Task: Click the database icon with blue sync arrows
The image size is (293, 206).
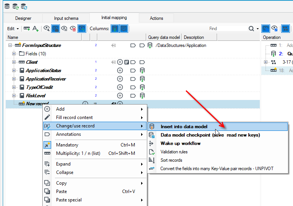Action: click(24, 6)
